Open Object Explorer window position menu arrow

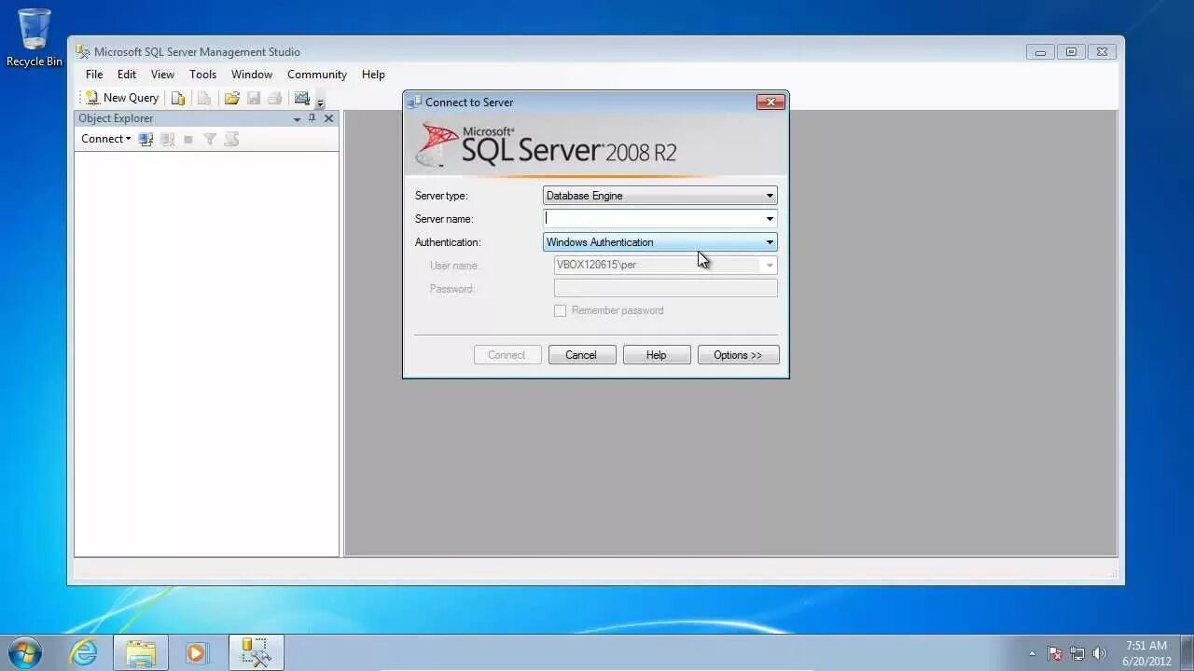pos(297,118)
